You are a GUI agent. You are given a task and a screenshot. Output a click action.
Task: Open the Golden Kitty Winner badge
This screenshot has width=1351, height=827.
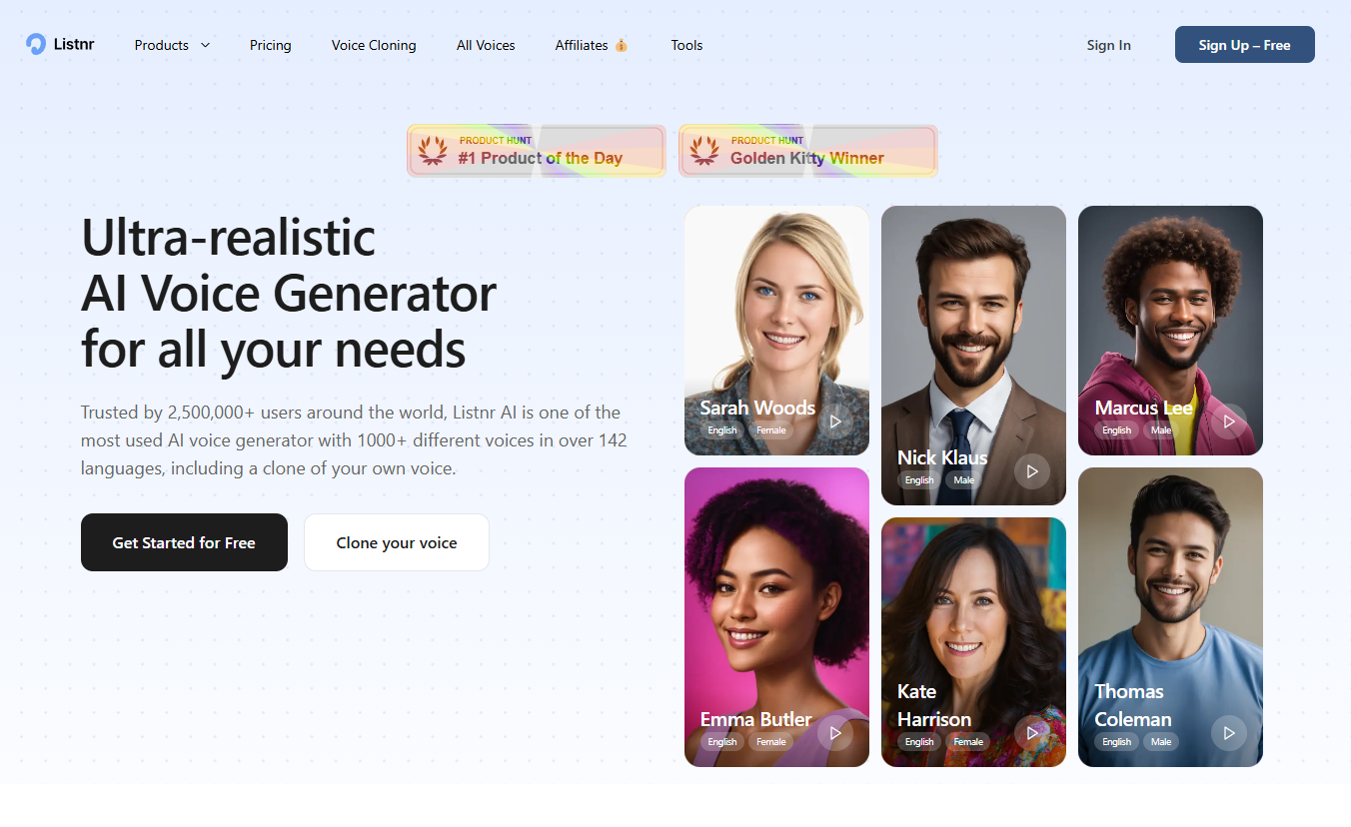(808, 151)
